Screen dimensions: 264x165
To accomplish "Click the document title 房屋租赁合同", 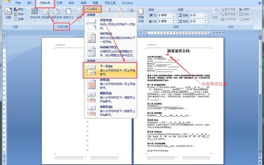I will [179, 51].
